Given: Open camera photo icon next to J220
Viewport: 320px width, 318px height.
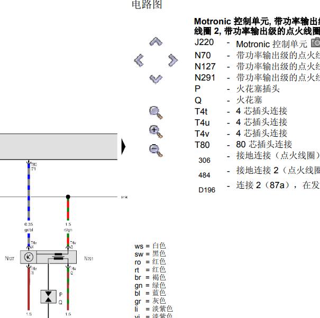Looking at the screenshot, I should 316,42.
